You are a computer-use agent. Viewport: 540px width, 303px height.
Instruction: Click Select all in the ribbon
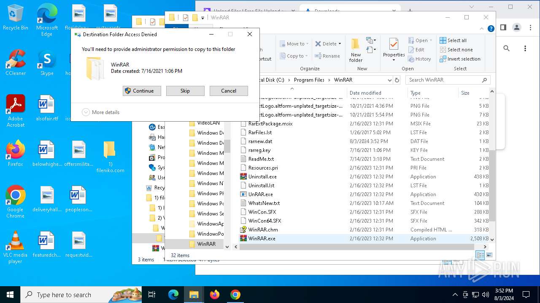(453, 40)
